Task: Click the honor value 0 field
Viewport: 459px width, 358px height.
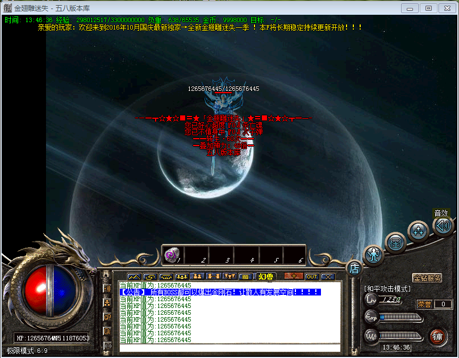Action: pos(443,304)
